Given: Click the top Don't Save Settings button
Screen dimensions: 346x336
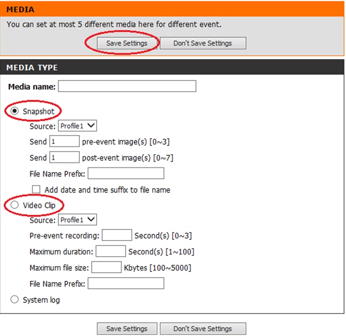Looking at the screenshot, I should pos(202,43).
